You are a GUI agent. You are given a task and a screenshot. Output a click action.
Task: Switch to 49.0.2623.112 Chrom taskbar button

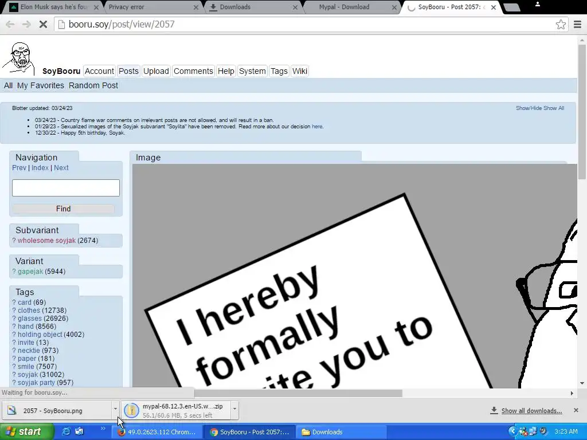tap(157, 432)
